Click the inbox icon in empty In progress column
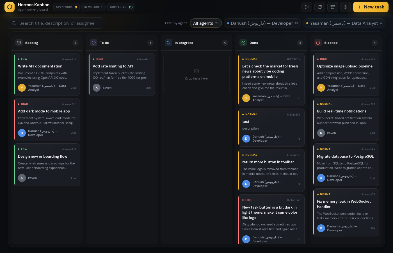 tap(196, 71)
